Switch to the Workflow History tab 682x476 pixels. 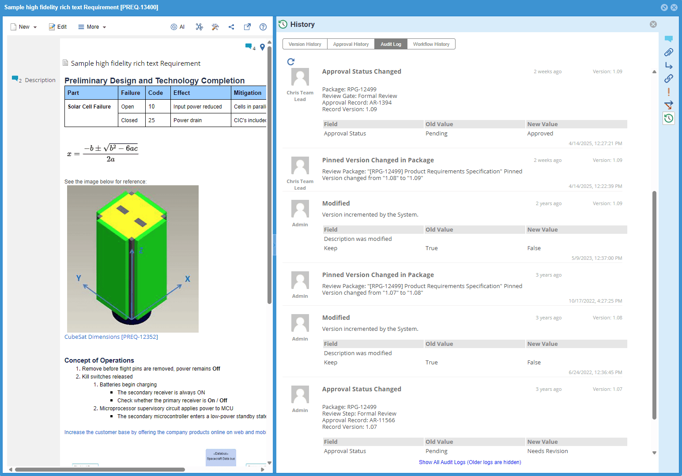pos(431,44)
